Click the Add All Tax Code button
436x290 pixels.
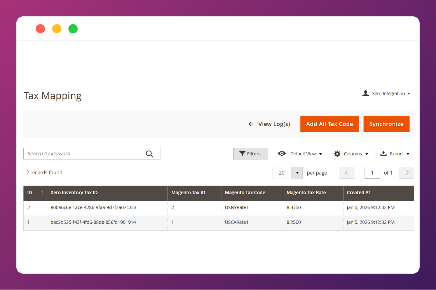point(330,124)
